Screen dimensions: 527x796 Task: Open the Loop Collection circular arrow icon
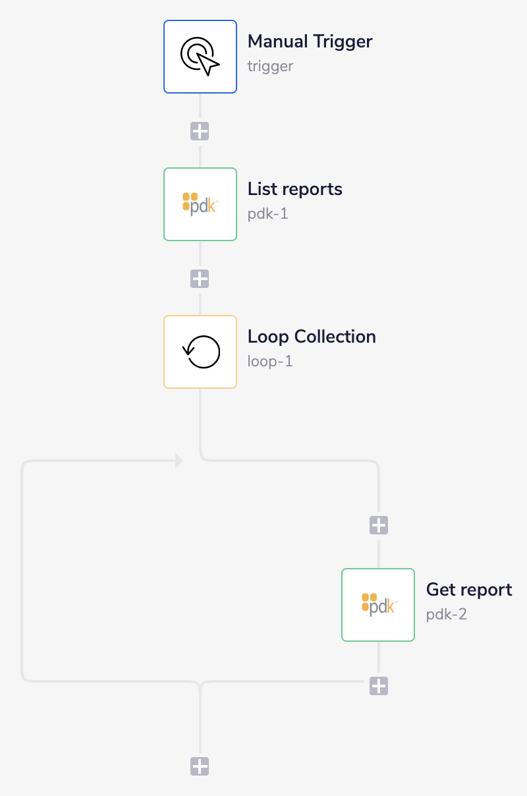point(200,351)
